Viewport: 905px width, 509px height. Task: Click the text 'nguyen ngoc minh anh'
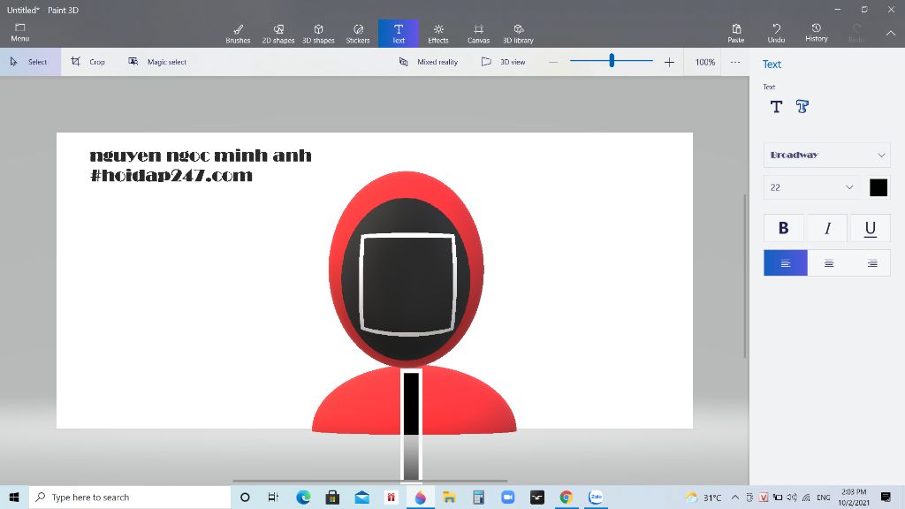click(201, 156)
